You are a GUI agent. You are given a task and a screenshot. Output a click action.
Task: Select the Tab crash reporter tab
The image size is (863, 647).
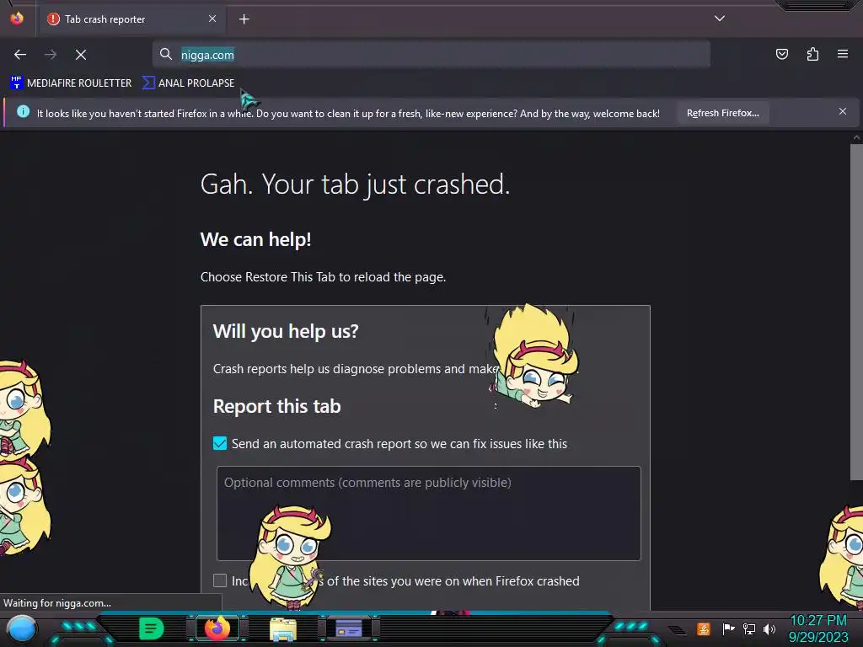click(x=132, y=19)
